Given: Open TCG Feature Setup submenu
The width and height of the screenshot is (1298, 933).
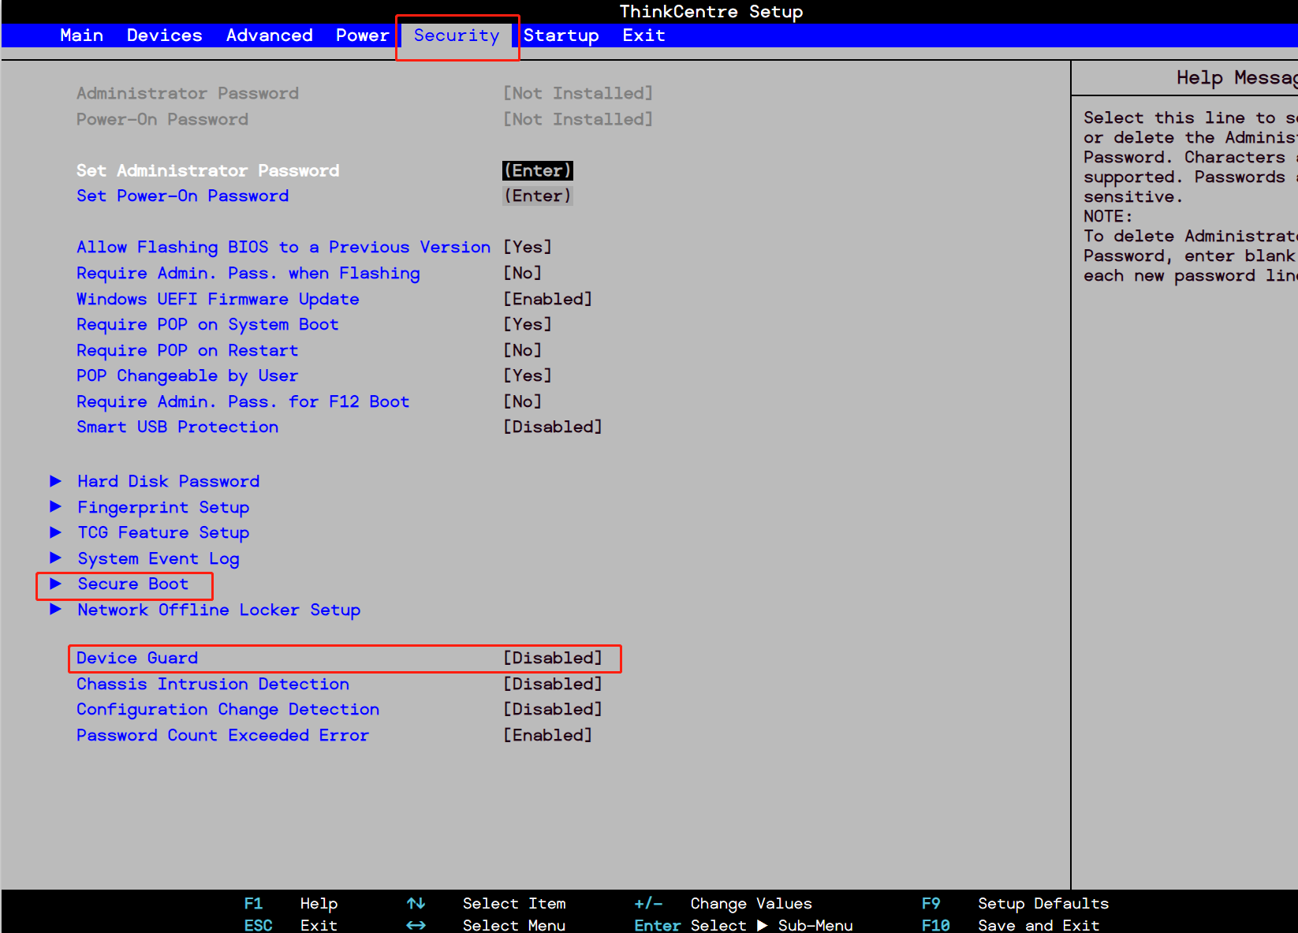Looking at the screenshot, I should pyautogui.click(x=163, y=532).
